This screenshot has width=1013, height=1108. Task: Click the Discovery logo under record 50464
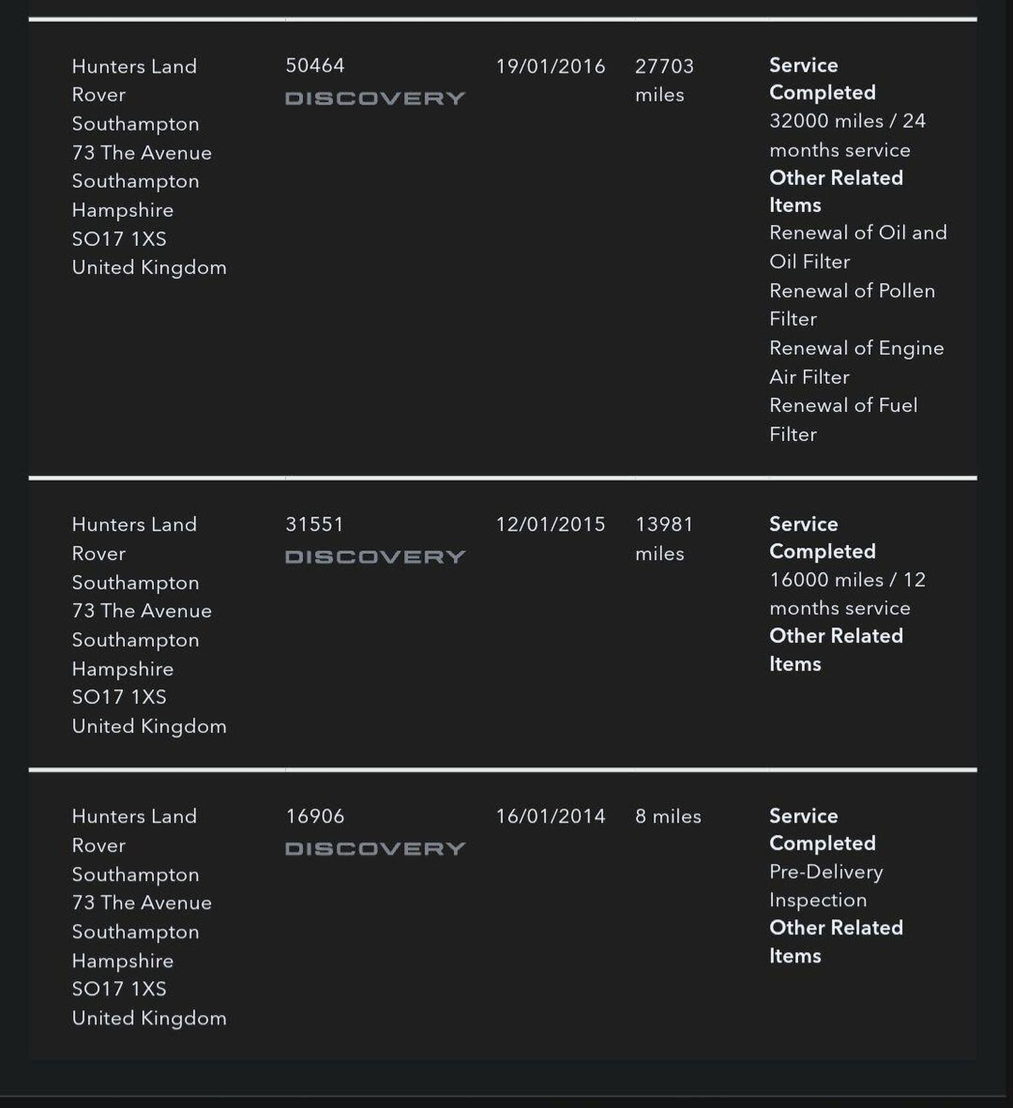[375, 99]
